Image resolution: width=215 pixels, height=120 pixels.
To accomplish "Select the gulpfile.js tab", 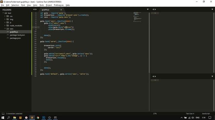I will tap(51, 10).
